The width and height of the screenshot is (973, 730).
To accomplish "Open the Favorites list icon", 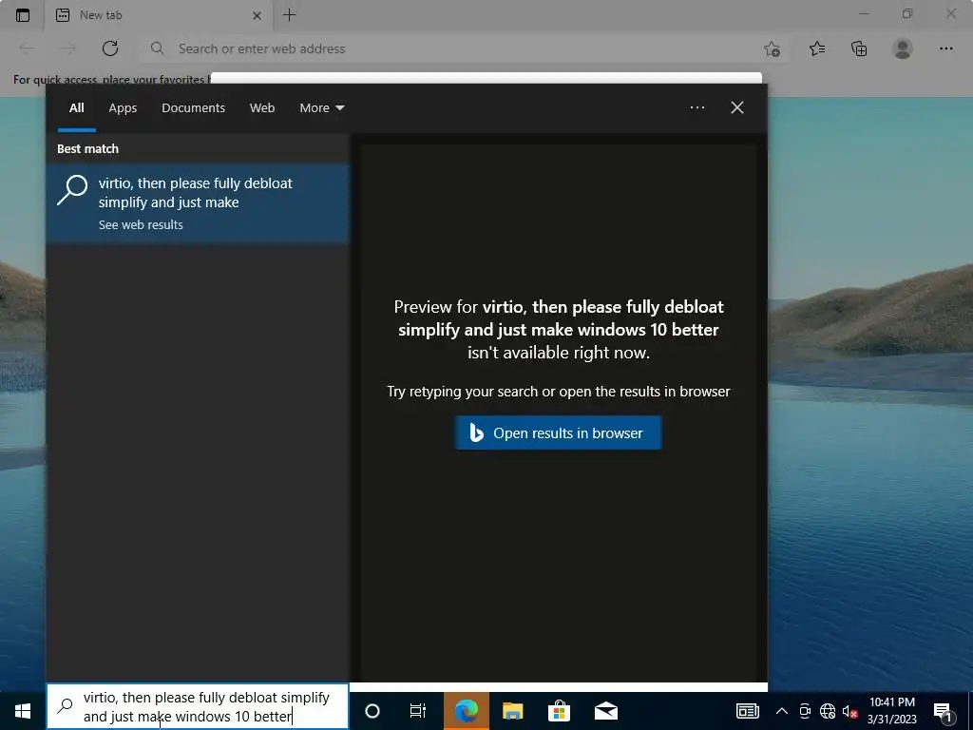I will (x=817, y=48).
